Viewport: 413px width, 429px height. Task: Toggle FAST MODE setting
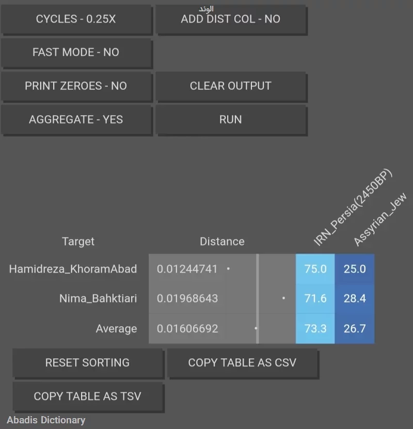coord(76,52)
